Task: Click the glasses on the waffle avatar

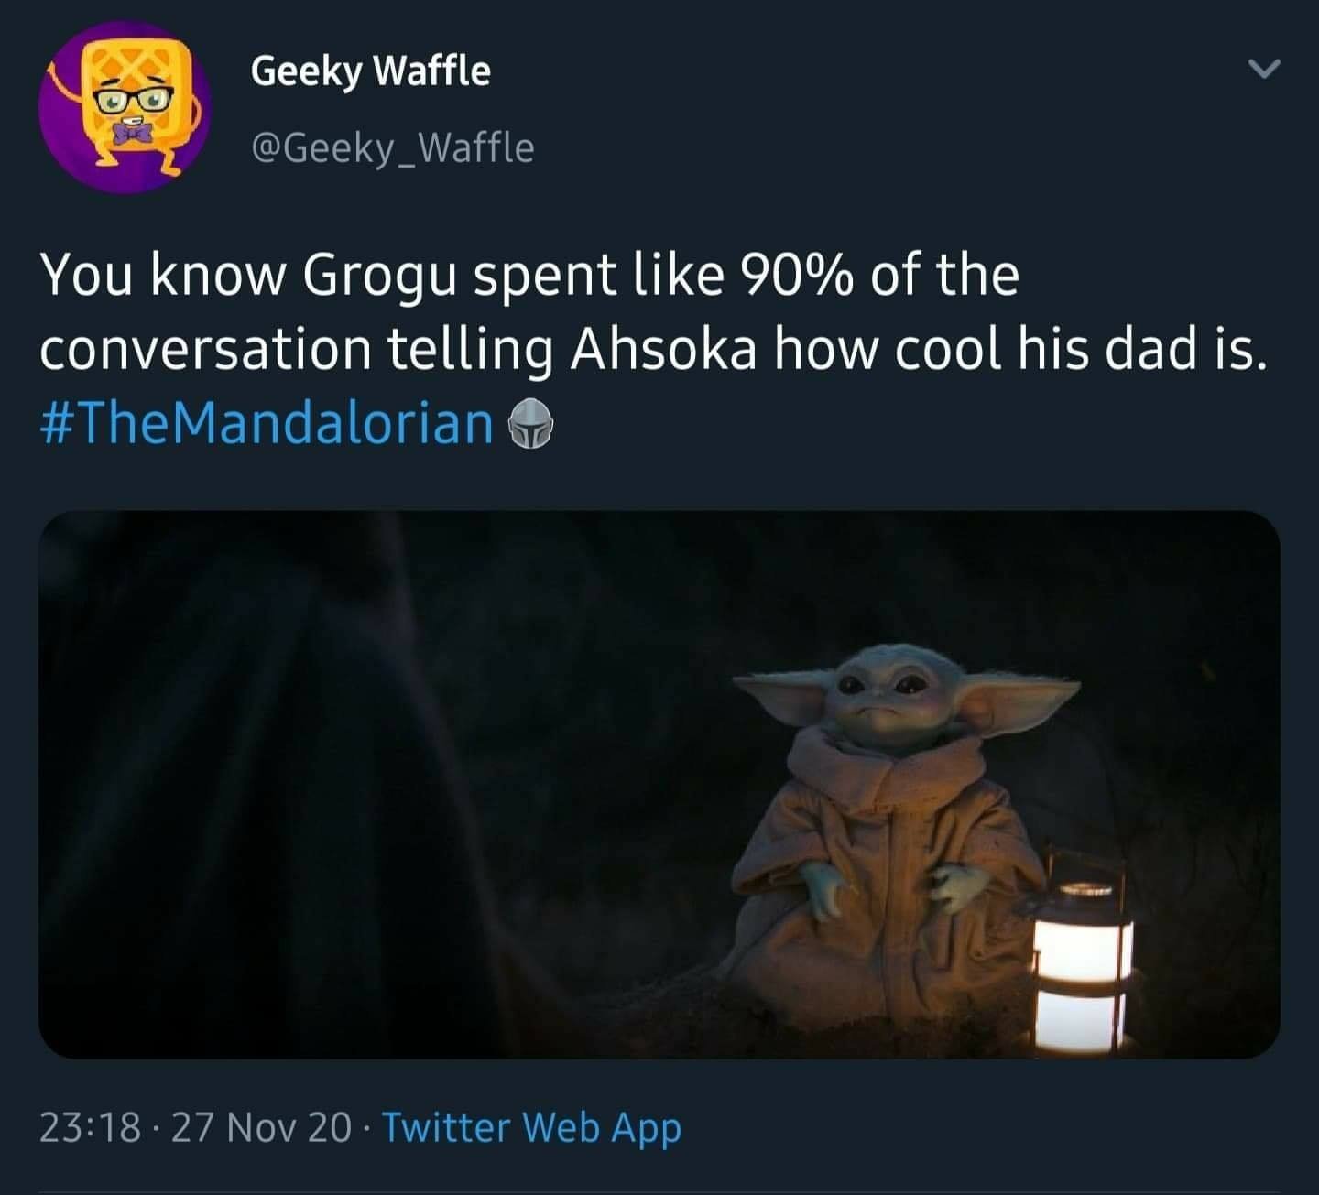Action: (135, 101)
